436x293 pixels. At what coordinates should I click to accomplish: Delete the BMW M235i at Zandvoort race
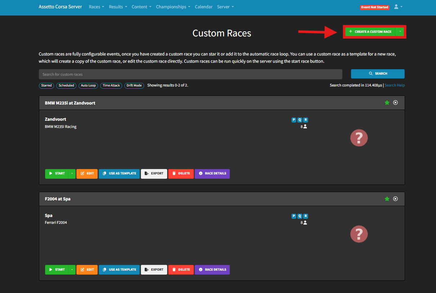[181, 173]
